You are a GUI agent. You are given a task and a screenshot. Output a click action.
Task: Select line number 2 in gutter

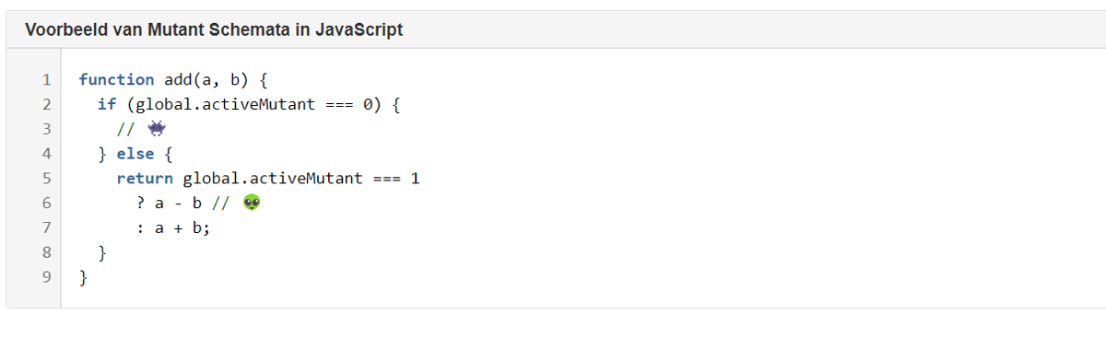tap(46, 105)
